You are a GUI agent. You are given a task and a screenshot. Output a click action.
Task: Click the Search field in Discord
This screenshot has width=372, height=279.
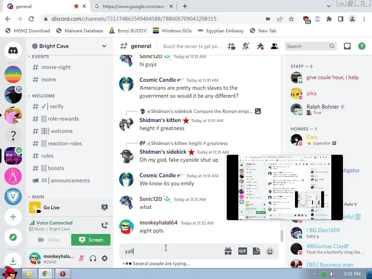click(x=311, y=46)
